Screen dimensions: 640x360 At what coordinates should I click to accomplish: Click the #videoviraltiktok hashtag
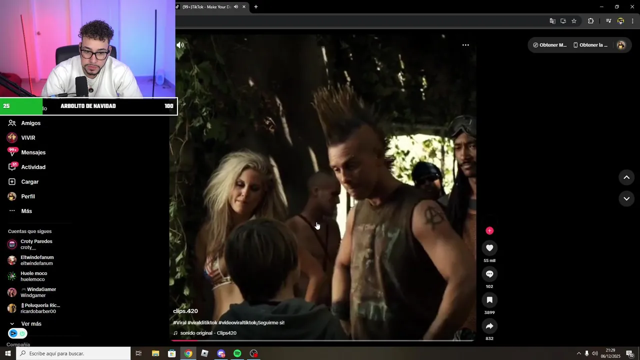click(x=237, y=322)
